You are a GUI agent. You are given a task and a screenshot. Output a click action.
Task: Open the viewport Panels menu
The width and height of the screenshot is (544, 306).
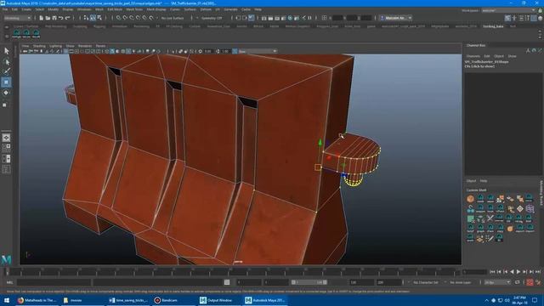[100, 46]
